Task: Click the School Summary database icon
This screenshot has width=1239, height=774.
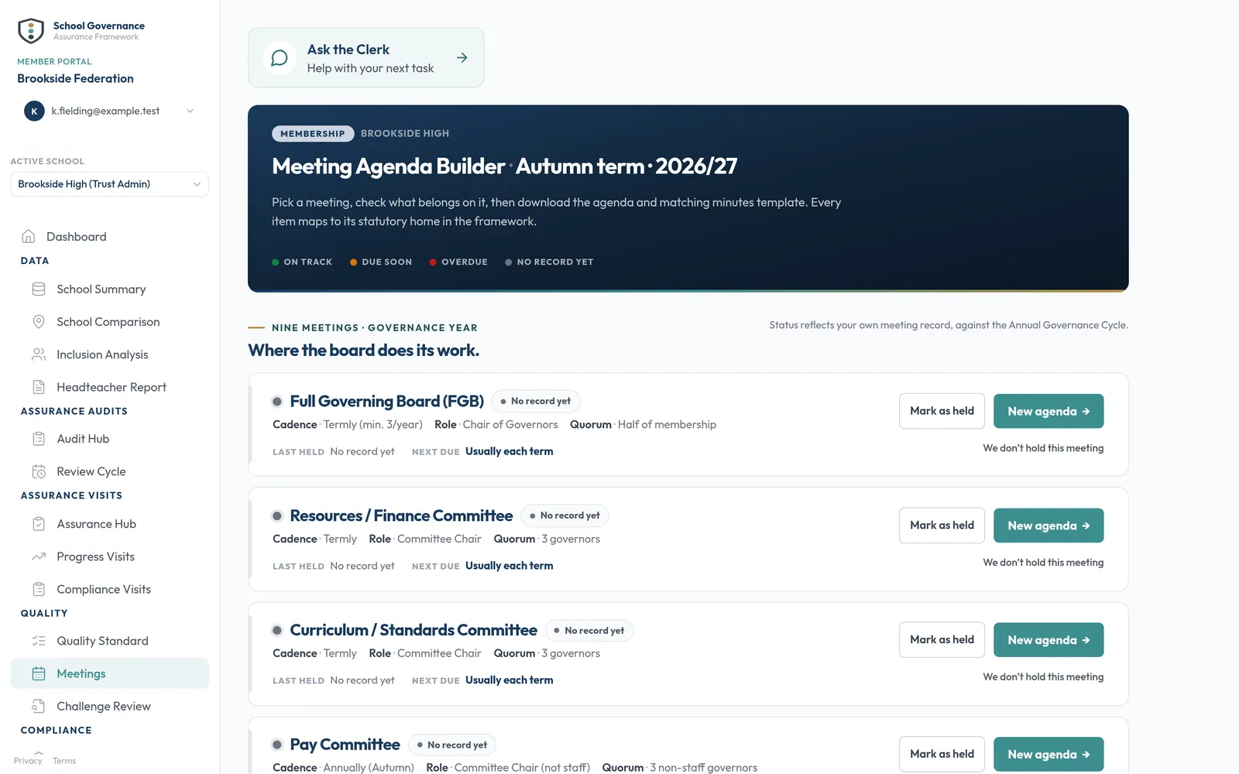Action: (x=39, y=289)
